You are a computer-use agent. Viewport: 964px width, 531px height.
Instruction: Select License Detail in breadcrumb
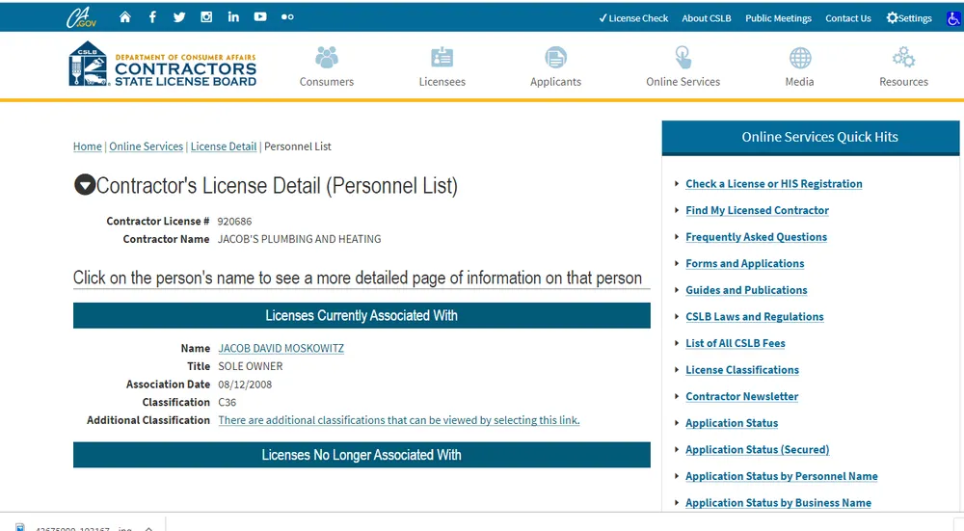coord(224,146)
